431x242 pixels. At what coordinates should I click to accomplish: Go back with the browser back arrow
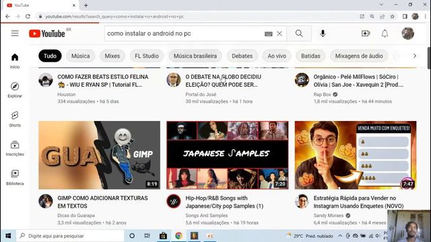[7, 16]
